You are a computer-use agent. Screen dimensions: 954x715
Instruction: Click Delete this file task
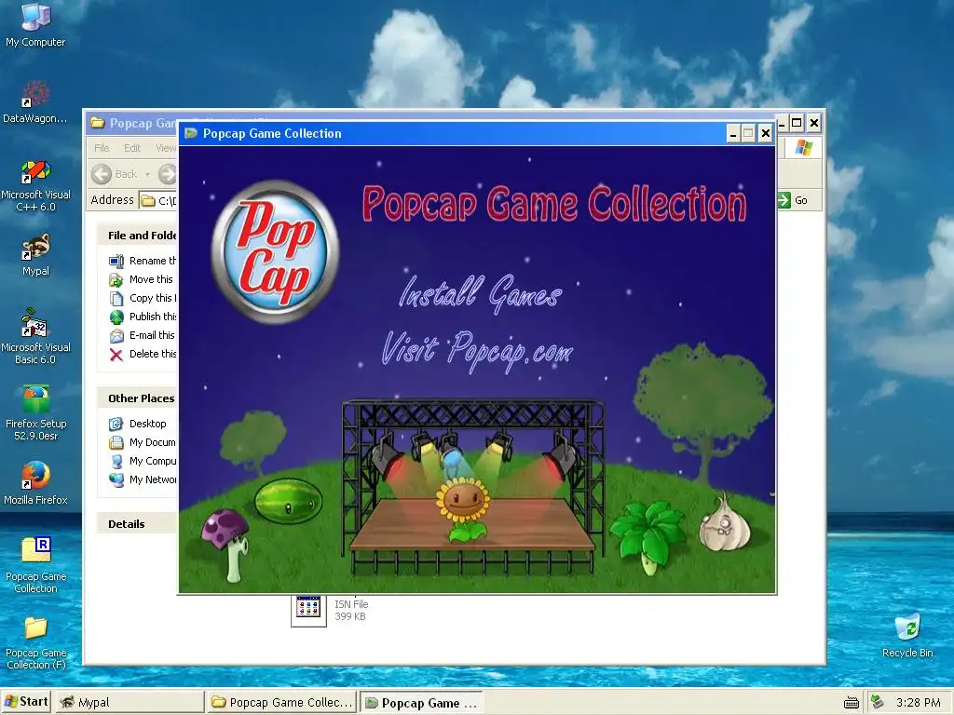(143, 354)
